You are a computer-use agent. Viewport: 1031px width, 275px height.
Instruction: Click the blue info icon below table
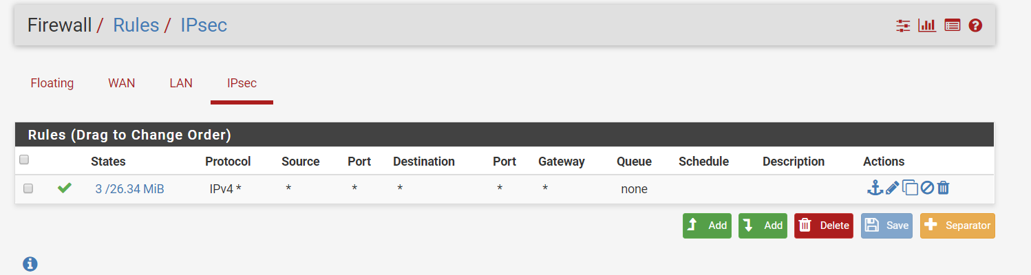coord(30,263)
